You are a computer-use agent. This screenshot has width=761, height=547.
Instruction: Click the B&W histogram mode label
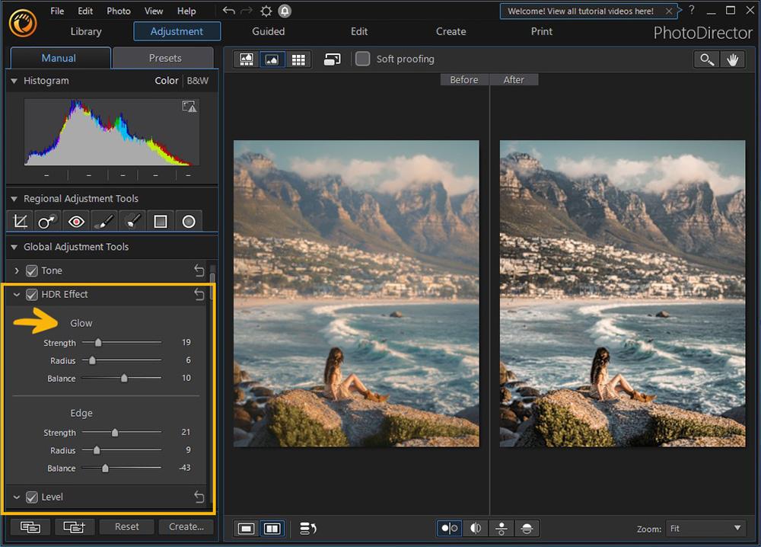(198, 80)
